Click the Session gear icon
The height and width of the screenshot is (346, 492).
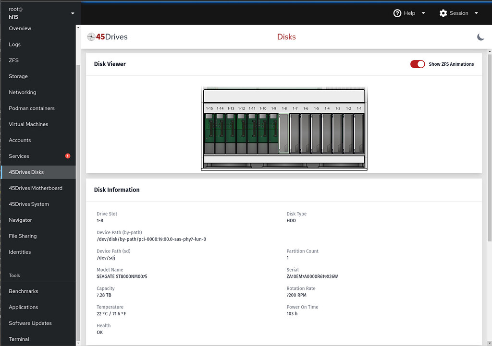443,13
